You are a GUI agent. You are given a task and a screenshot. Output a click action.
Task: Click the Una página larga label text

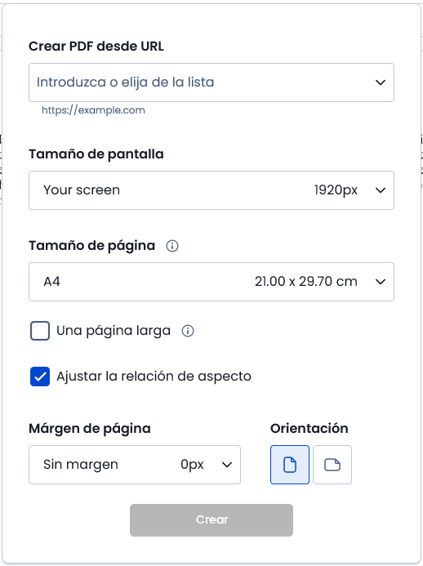[114, 331]
